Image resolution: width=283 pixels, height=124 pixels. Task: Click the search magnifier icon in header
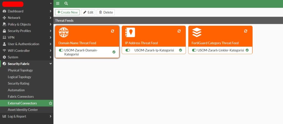66,4
